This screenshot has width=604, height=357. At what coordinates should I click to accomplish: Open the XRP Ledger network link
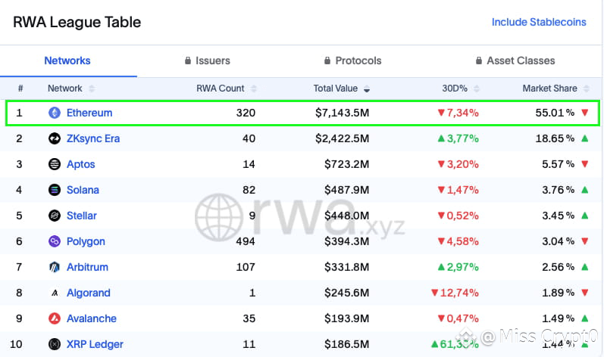[95, 344]
